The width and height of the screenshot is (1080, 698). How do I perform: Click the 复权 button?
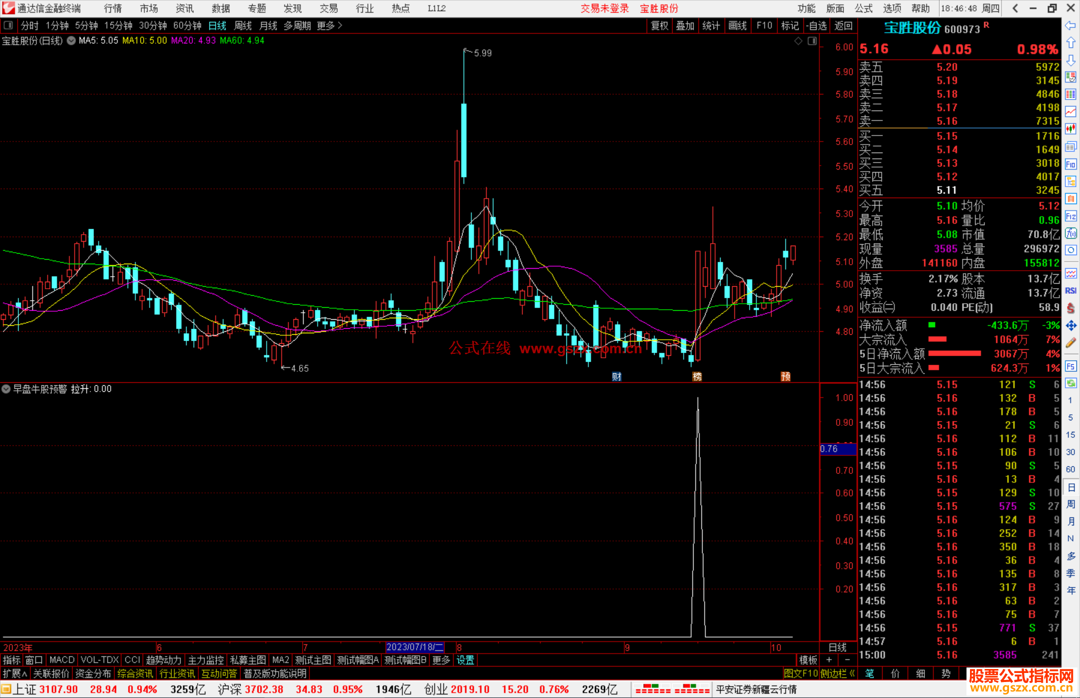coord(659,26)
